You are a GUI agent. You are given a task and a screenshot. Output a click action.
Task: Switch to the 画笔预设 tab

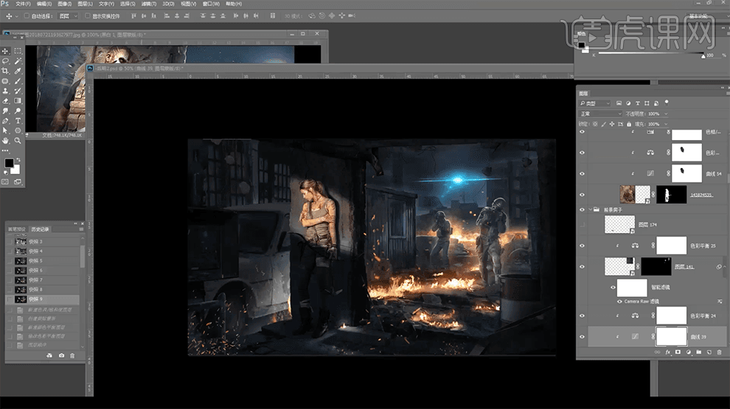17,229
